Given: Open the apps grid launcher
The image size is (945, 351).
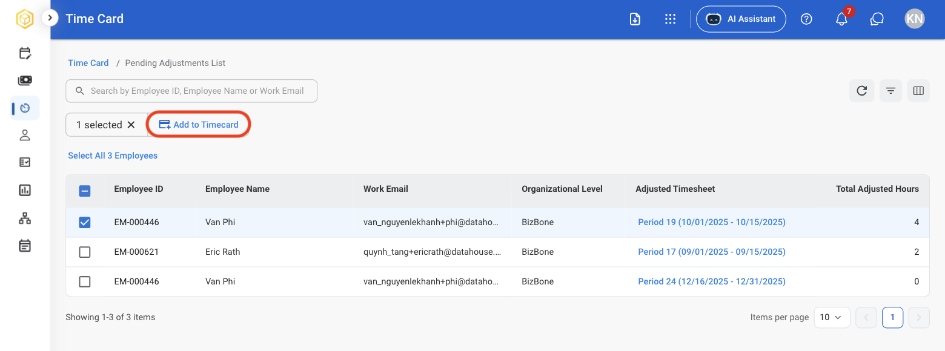Looking at the screenshot, I should [669, 19].
